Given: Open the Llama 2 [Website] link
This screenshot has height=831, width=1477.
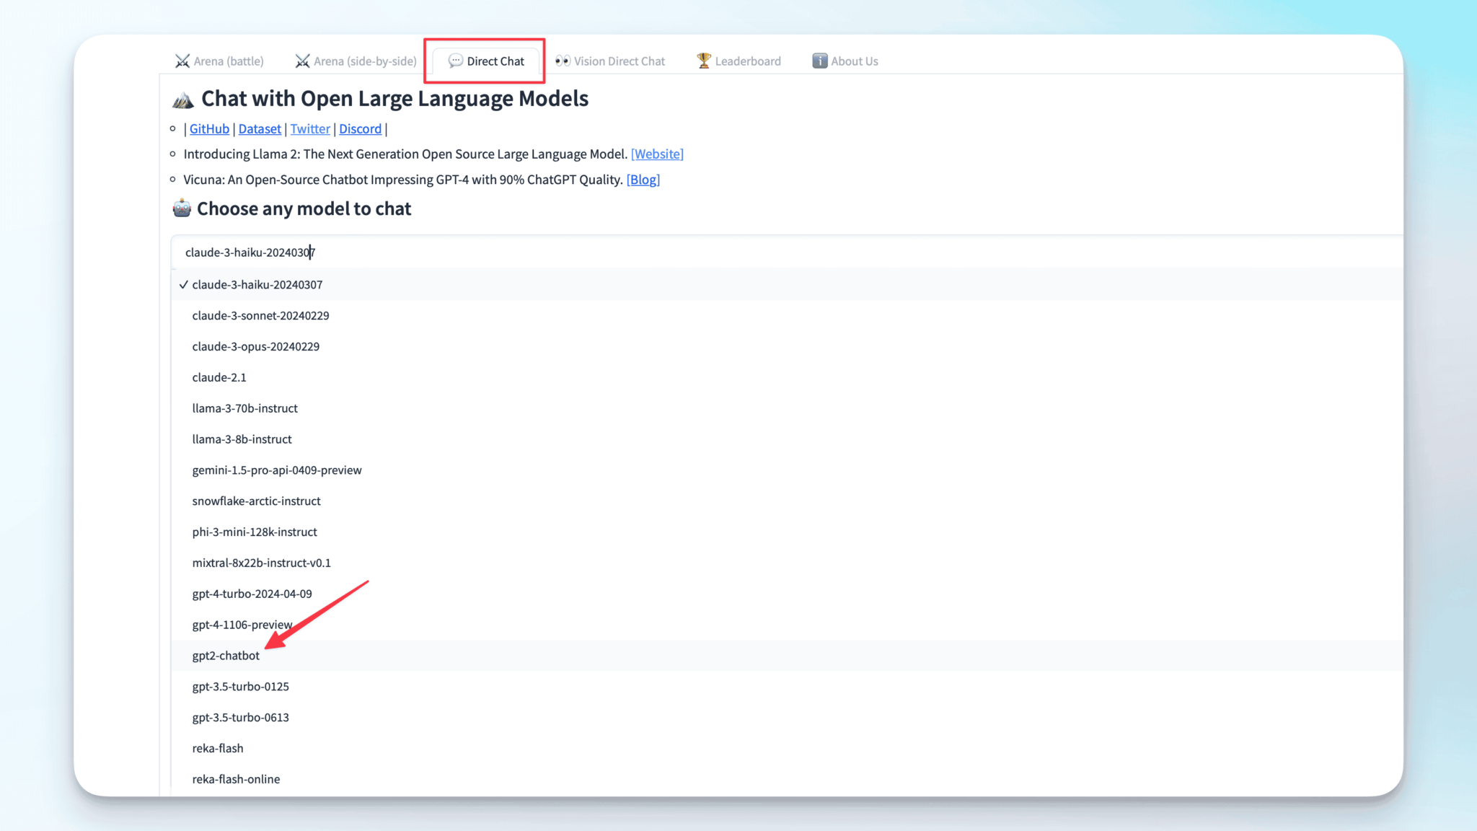Looking at the screenshot, I should pyautogui.click(x=657, y=154).
